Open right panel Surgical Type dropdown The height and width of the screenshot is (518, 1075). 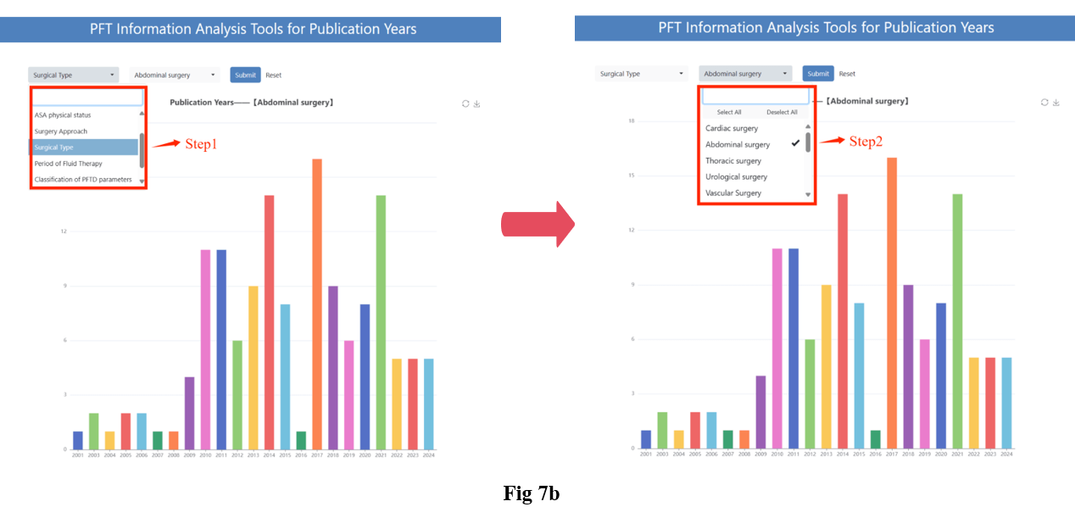[x=641, y=74]
